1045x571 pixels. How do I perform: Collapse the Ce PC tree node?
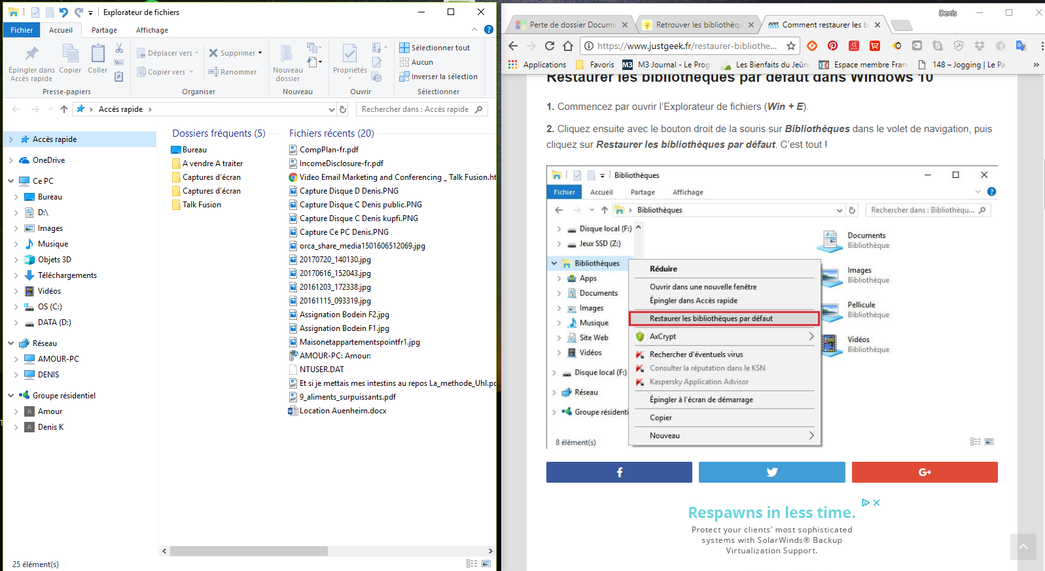click(11, 181)
